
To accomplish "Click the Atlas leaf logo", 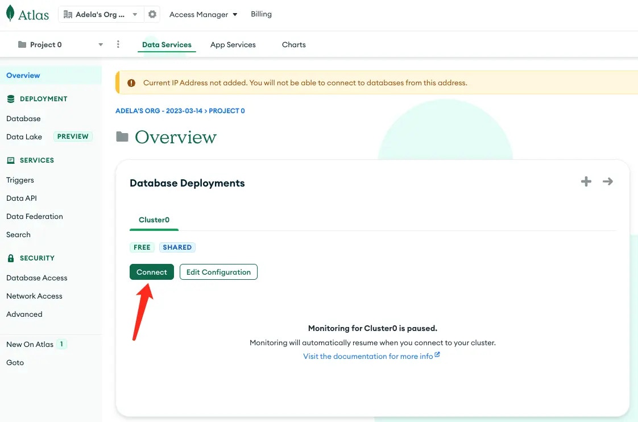I will [10, 14].
